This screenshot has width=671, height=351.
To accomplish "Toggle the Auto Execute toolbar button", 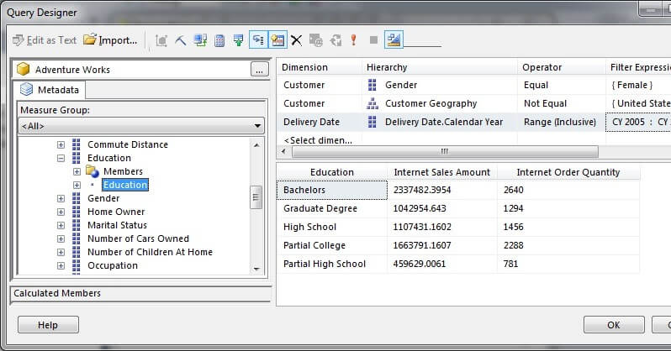I will click(x=258, y=40).
